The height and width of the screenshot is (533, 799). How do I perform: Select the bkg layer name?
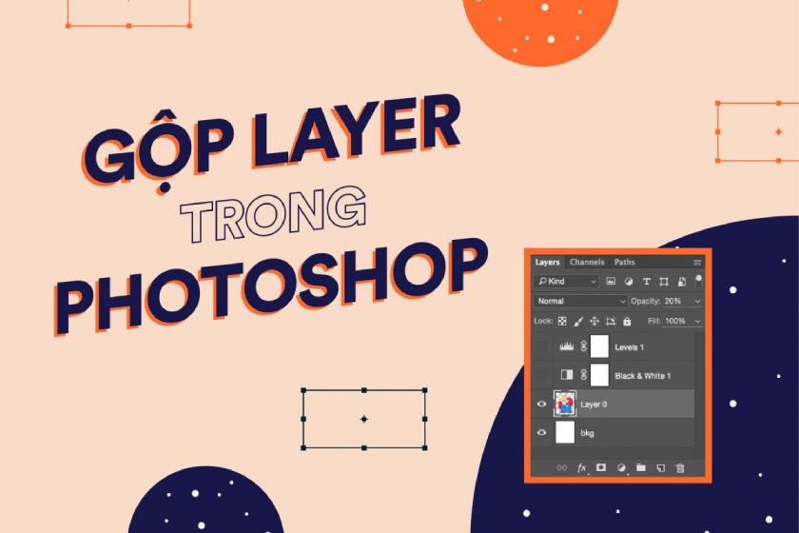[x=587, y=433]
